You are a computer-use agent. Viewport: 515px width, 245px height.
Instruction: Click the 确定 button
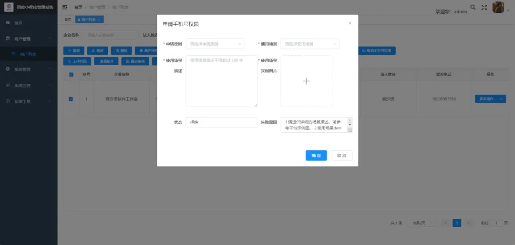[x=316, y=156]
